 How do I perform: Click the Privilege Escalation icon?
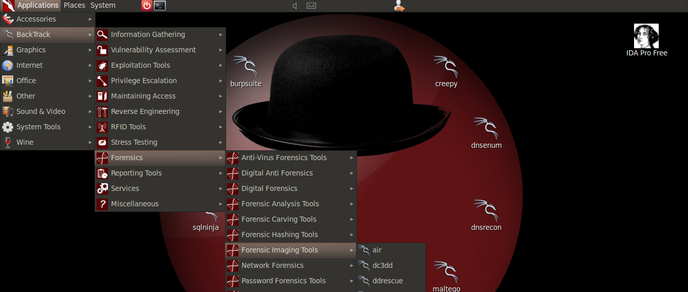[x=102, y=81]
